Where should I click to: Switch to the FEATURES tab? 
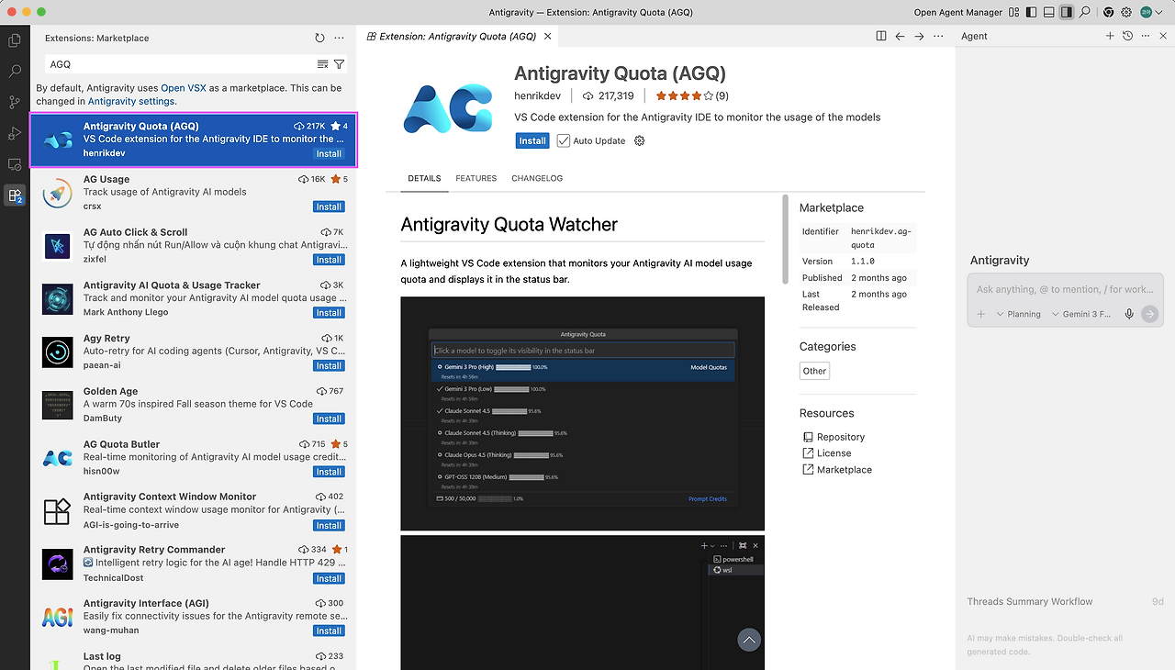[x=476, y=178]
